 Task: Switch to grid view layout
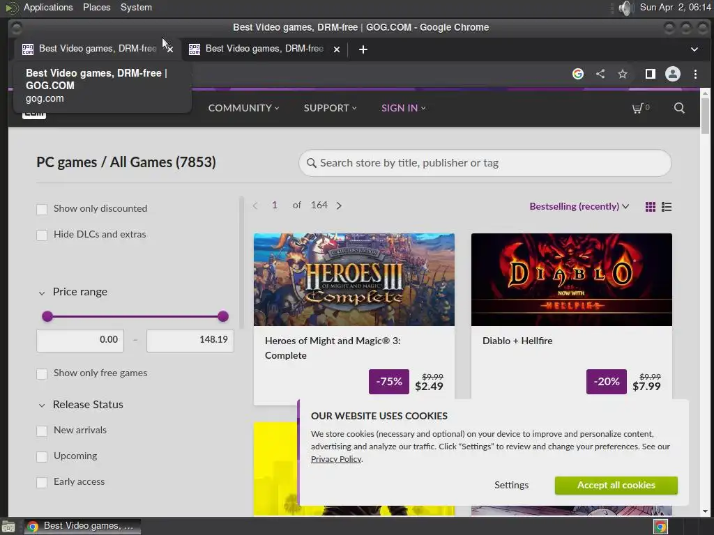point(651,207)
